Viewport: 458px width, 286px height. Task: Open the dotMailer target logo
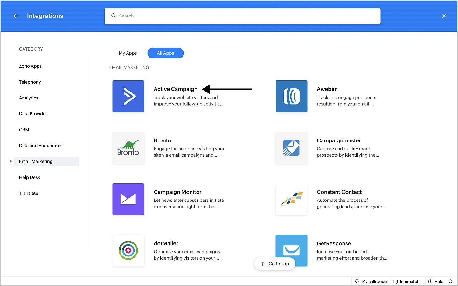click(x=128, y=251)
